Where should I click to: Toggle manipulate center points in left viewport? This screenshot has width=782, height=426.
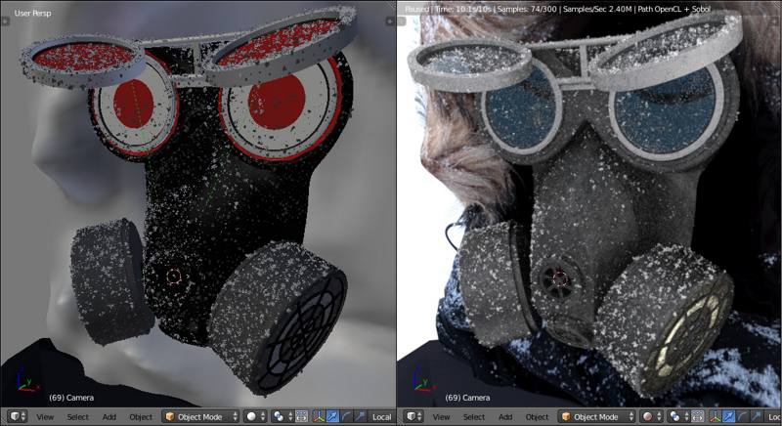point(301,416)
